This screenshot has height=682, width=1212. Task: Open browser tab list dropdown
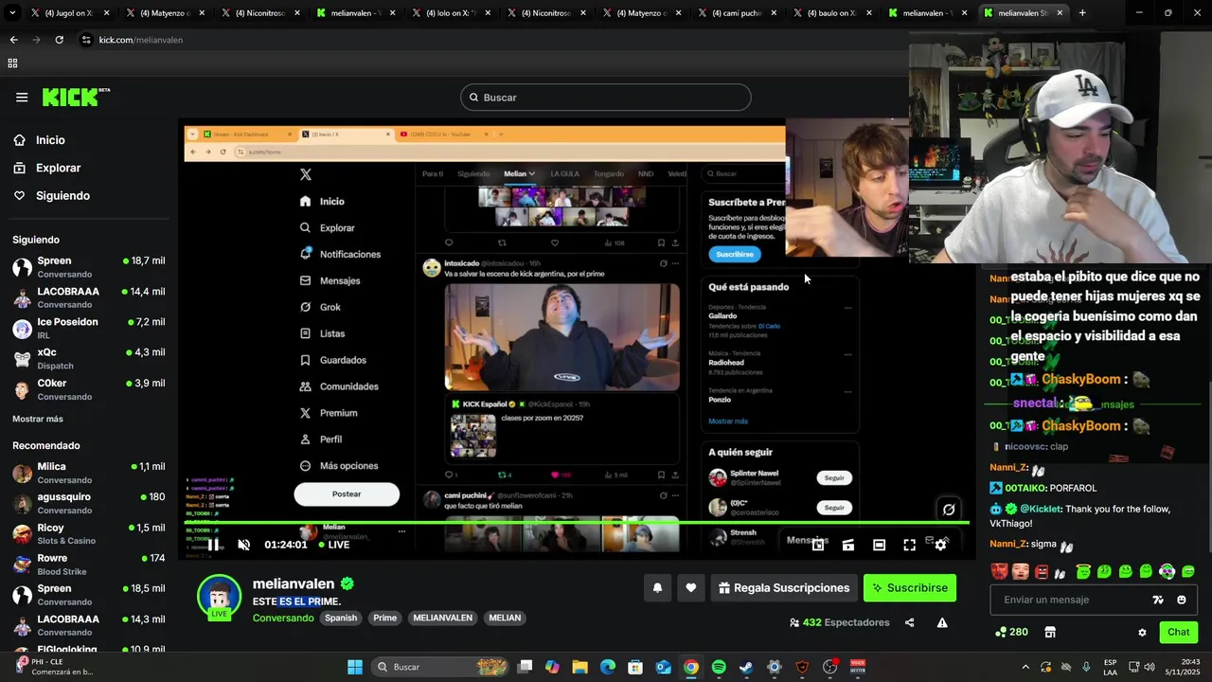(10, 13)
